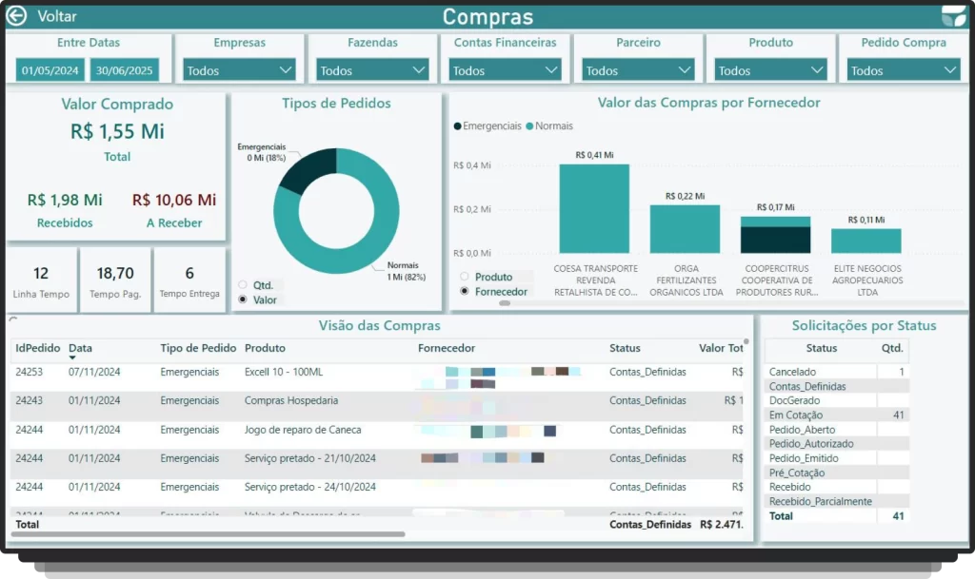Click the end date 30/06/2025 field
975x579 pixels.
[x=125, y=70]
